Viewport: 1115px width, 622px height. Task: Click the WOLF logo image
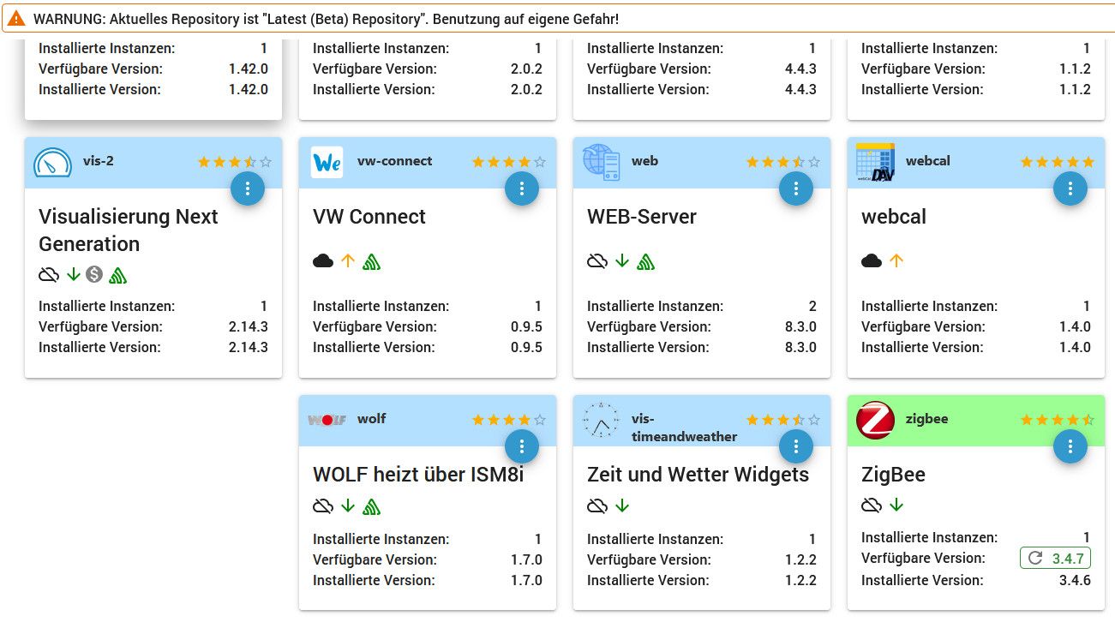327,420
